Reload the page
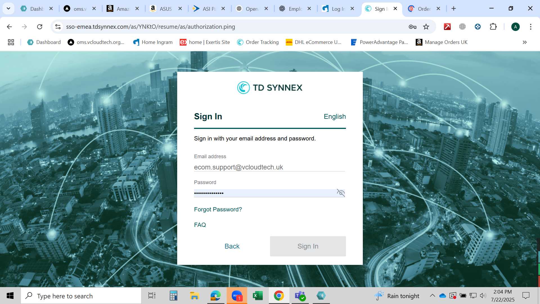The height and width of the screenshot is (304, 540). [40, 27]
